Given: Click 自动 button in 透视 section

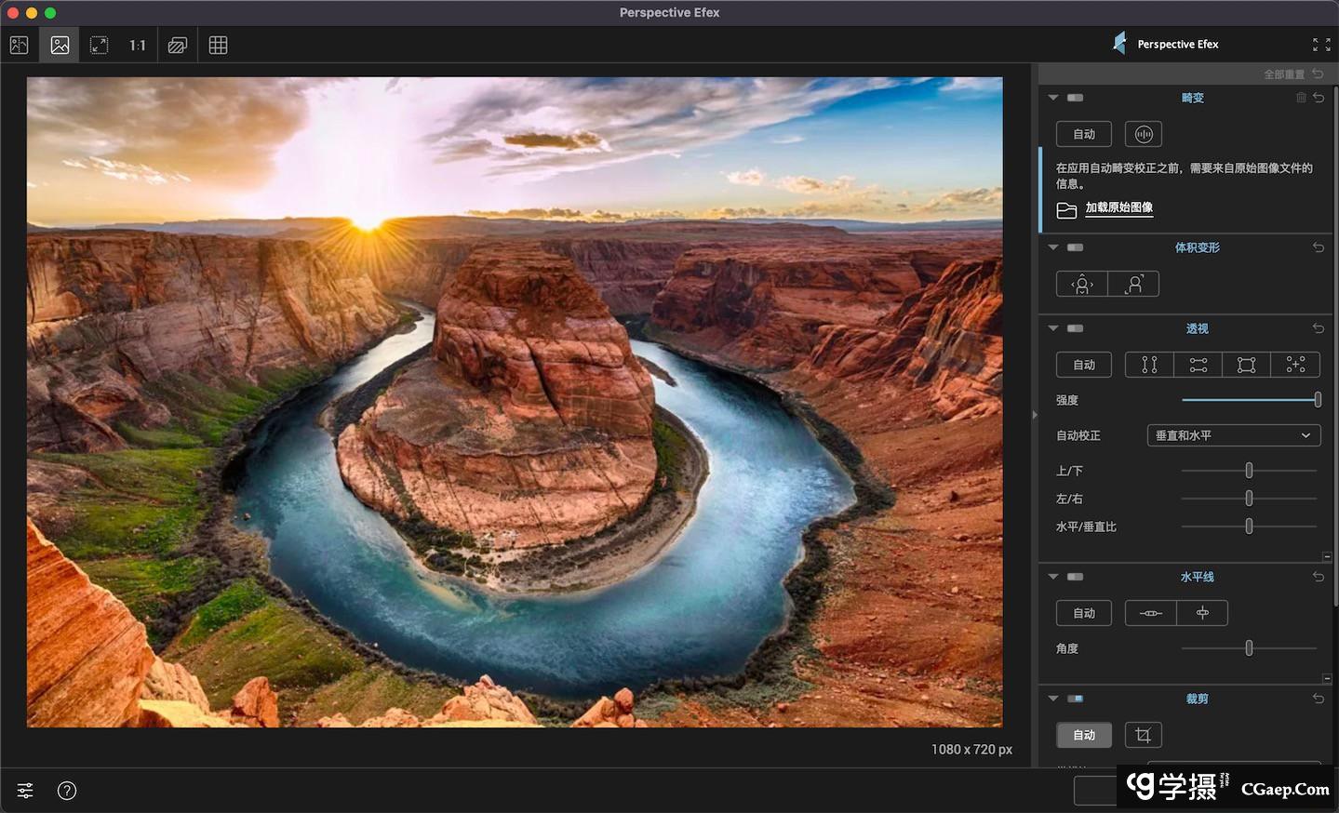Looking at the screenshot, I should (x=1083, y=365).
